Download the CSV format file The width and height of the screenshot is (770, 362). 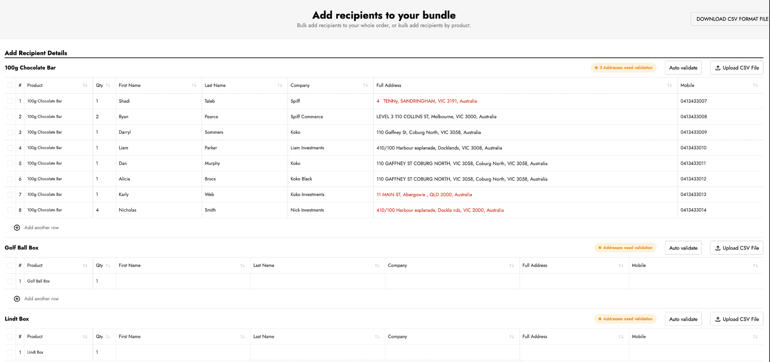731,19
